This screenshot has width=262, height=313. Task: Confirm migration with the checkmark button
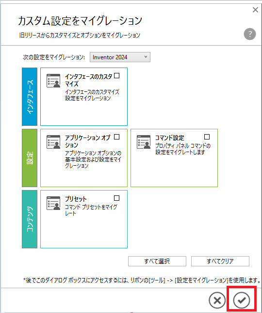(242, 300)
